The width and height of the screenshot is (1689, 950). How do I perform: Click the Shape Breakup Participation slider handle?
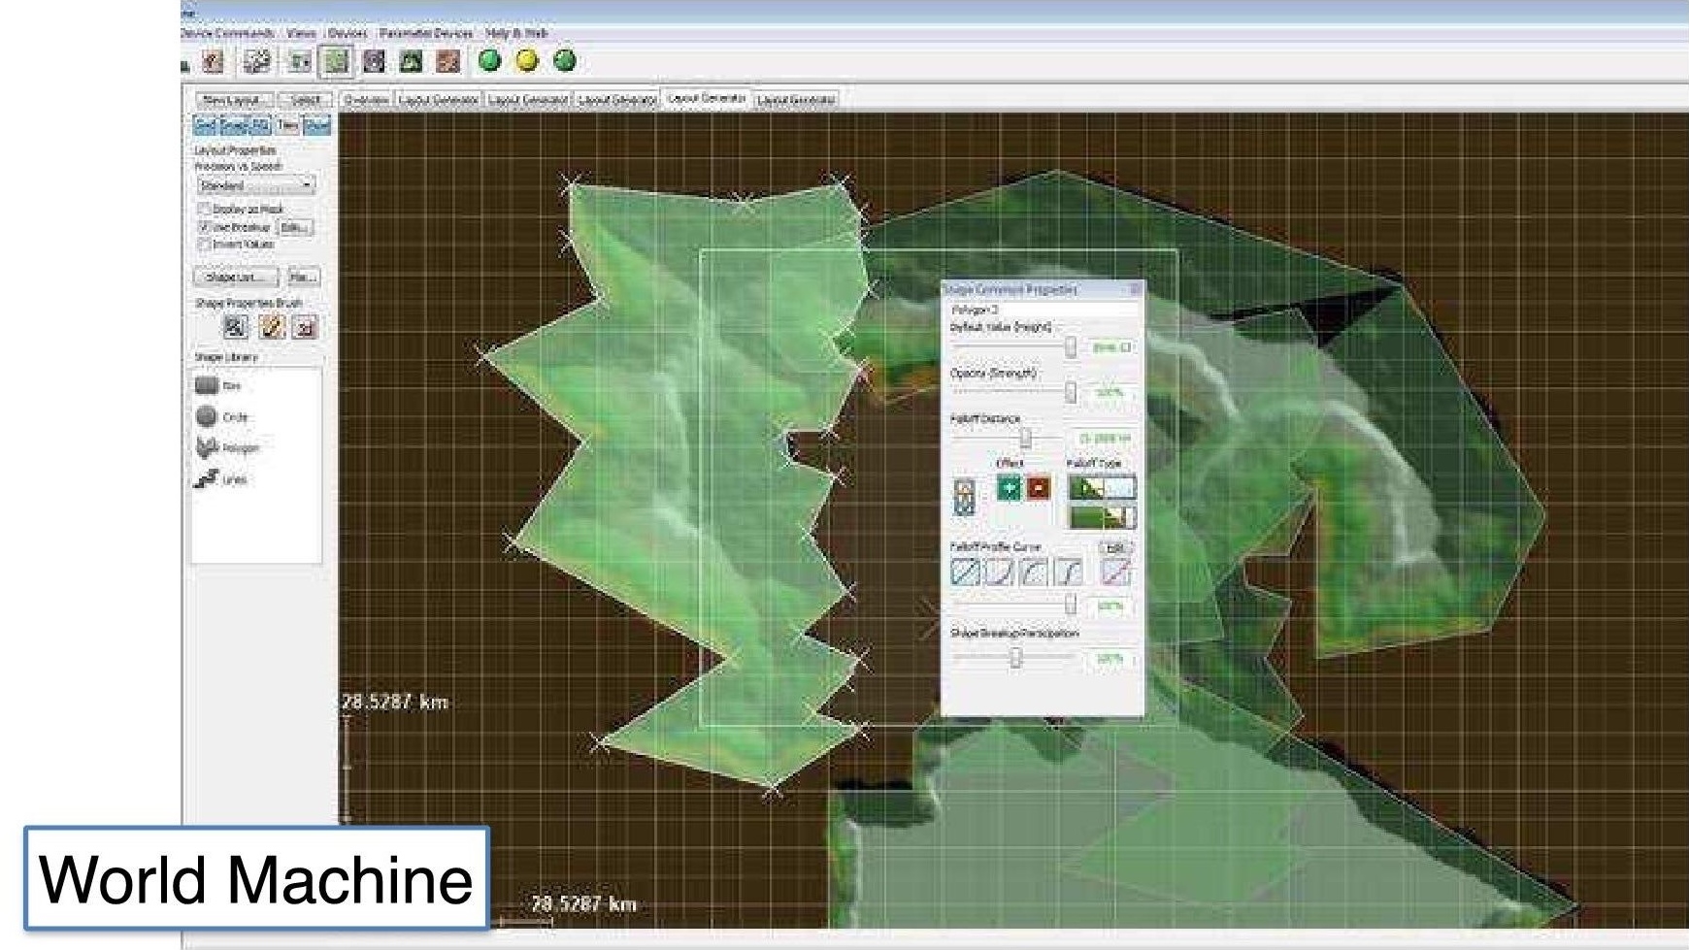1015,658
